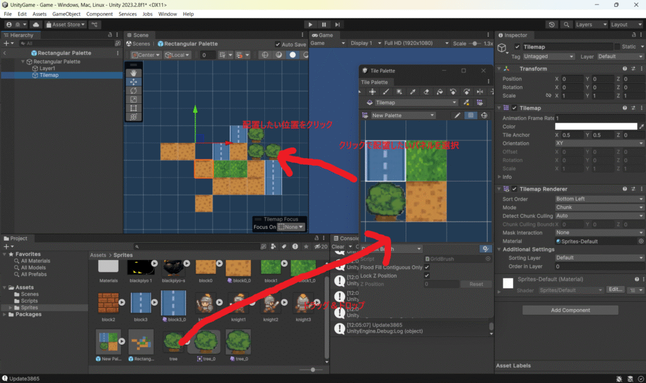Click the rotate clockwise icon in Tile Palette
The image size is (646, 383).
[x=467, y=92]
